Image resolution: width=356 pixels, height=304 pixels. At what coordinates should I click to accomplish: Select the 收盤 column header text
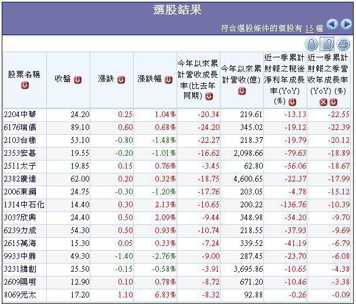point(63,79)
